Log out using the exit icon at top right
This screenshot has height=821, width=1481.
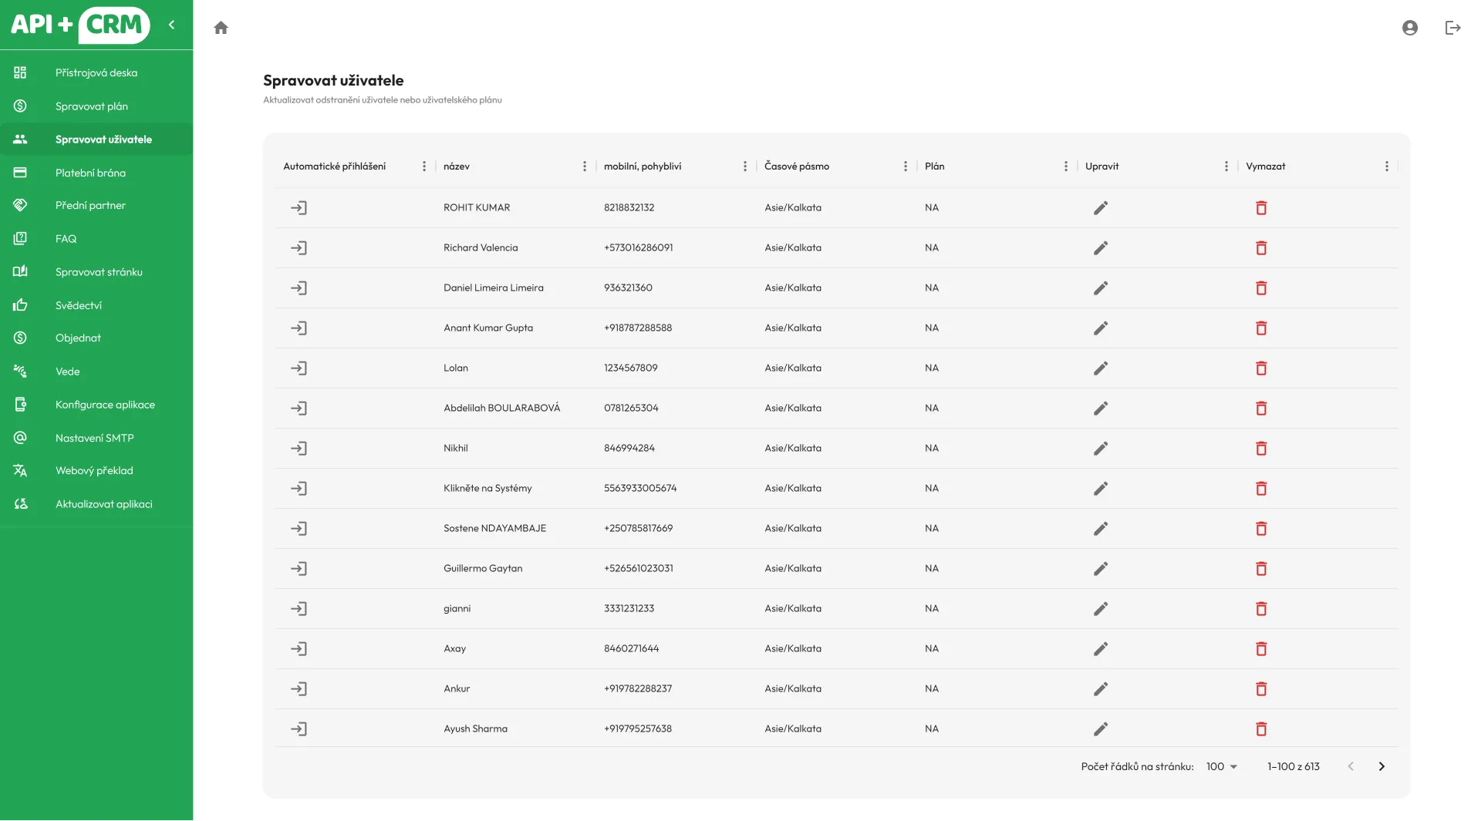pyautogui.click(x=1453, y=27)
